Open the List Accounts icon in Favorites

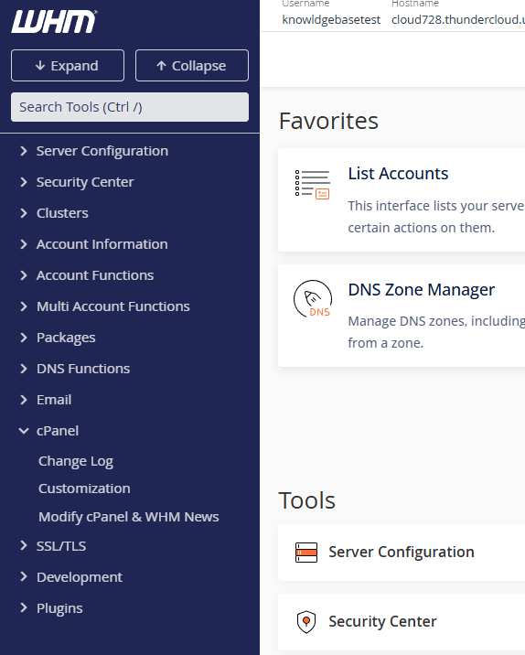coord(313,185)
